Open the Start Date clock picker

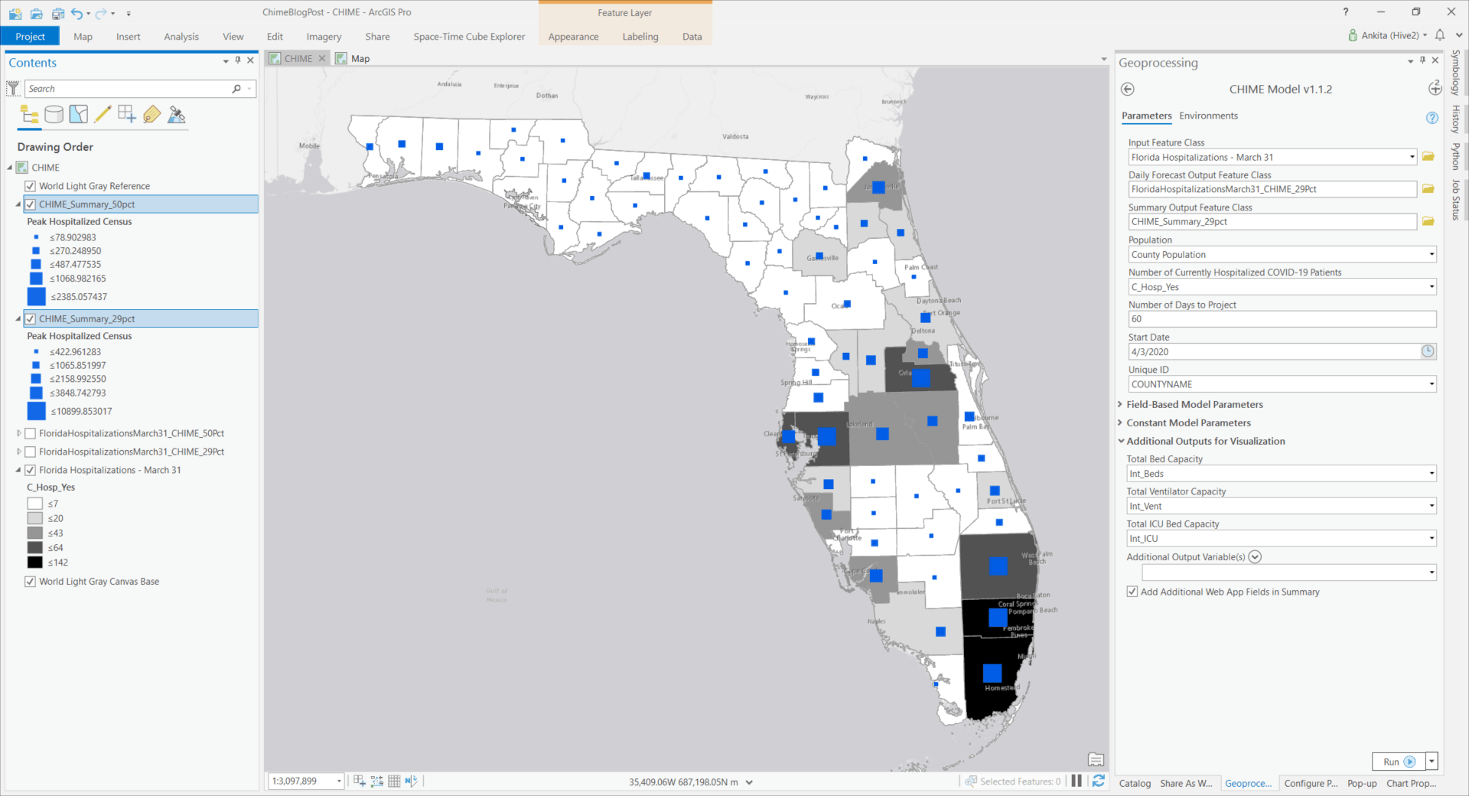pos(1428,351)
